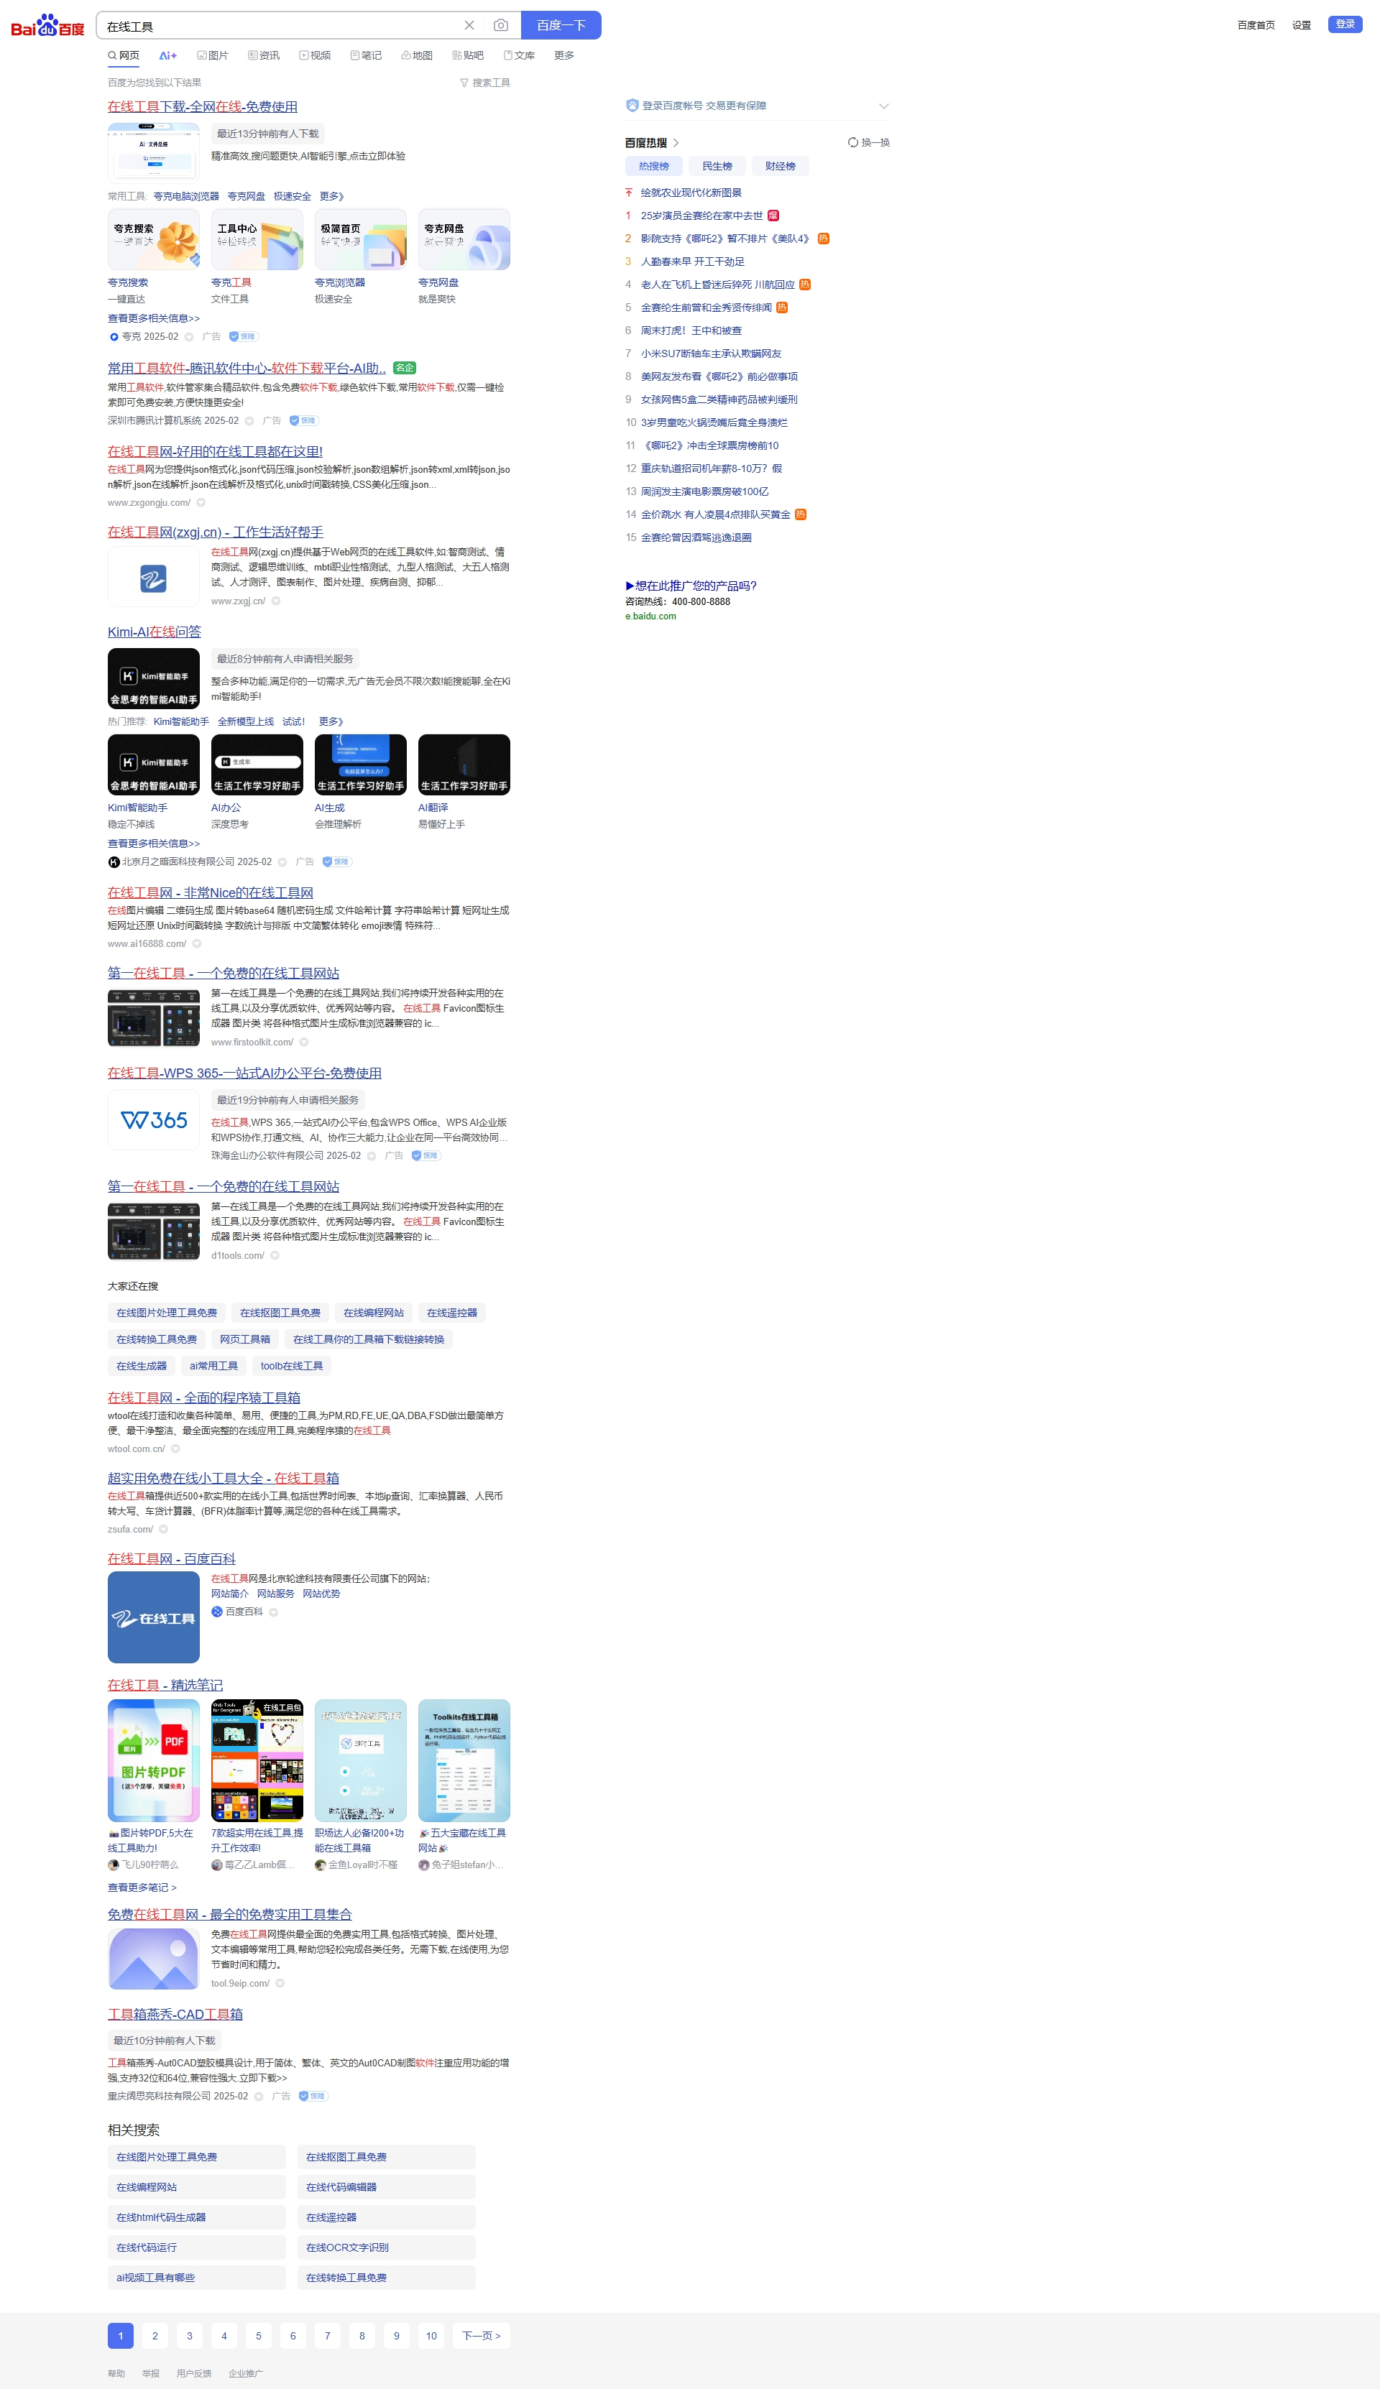The image size is (1380, 2389).
Task: Clear the search box with the X icon
Action: [x=469, y=26]
